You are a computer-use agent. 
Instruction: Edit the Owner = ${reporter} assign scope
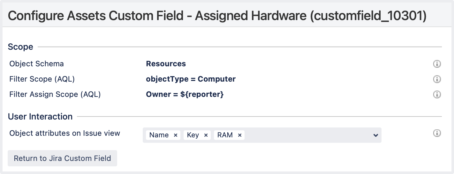click(x=185, y=95)
